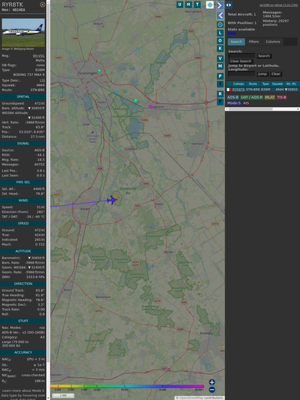Click the Jump button
The width and height of the screenshot is (300, 400).
[x=262, y=74]
